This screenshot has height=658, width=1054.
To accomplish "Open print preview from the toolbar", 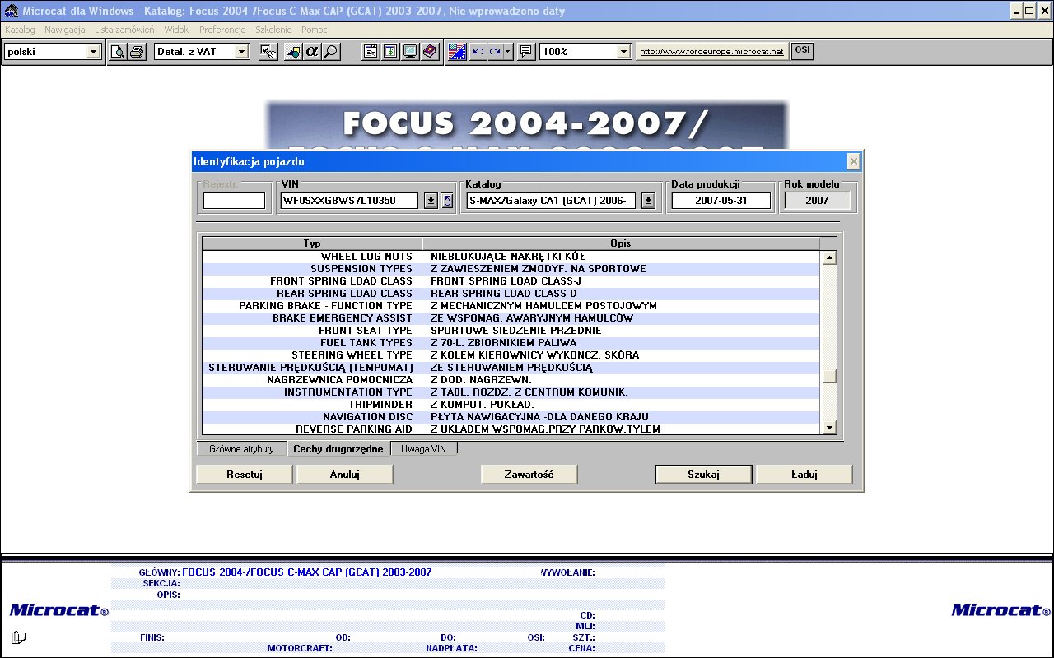I will tap(118, 51).
